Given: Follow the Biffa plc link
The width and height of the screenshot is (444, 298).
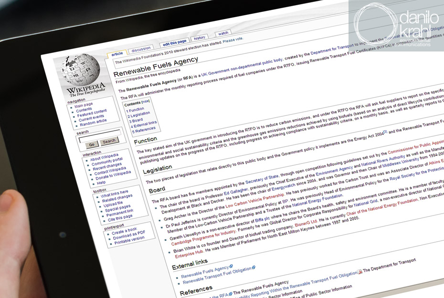Looking at the screenshot, I should pyautogui.click(x=262, y=219).
